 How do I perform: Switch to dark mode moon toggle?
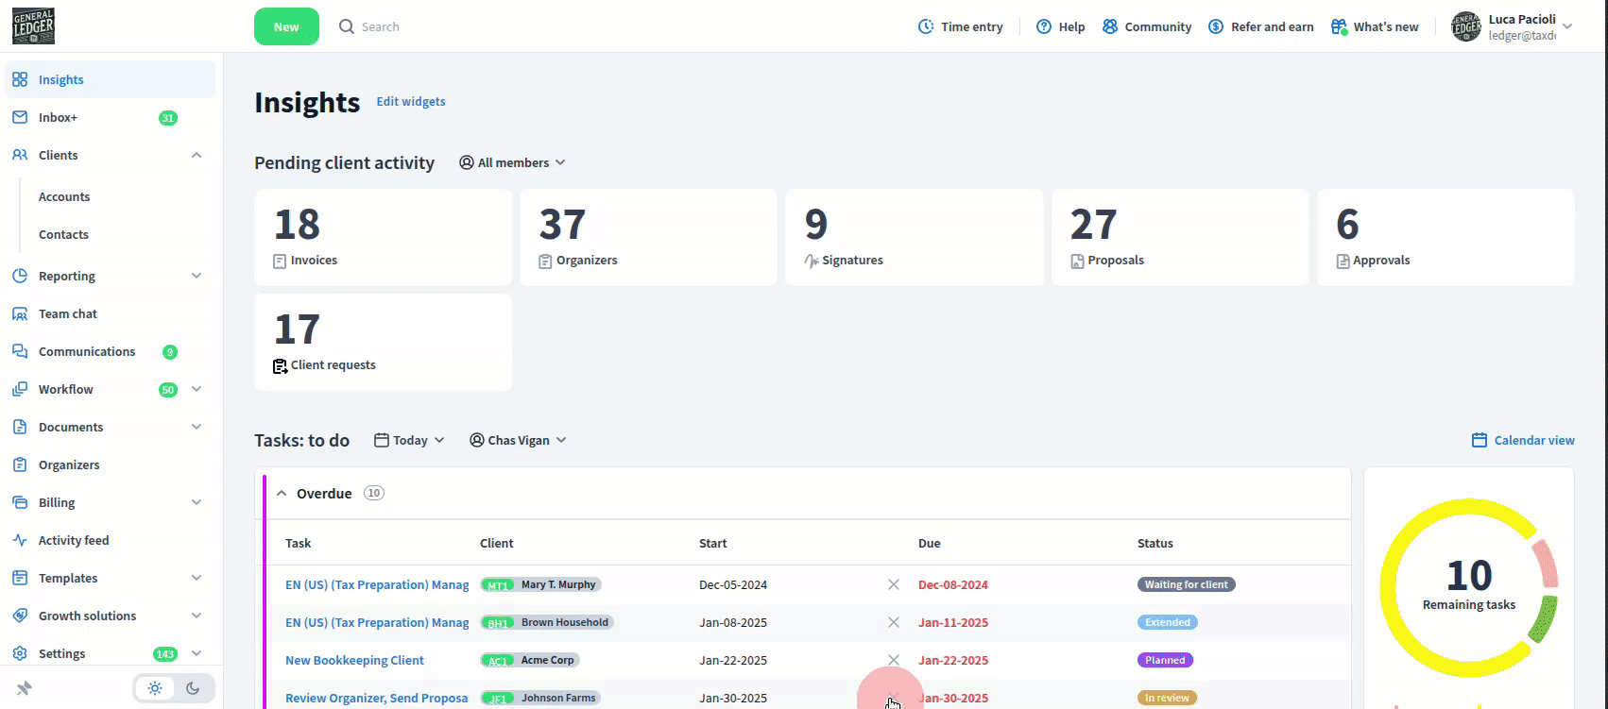coord(193,688)
